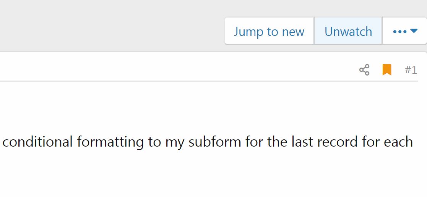The image size is (427, 197).
Task: Stop watching via the highlighted Unwatch button
Action: tap(348, 31)
